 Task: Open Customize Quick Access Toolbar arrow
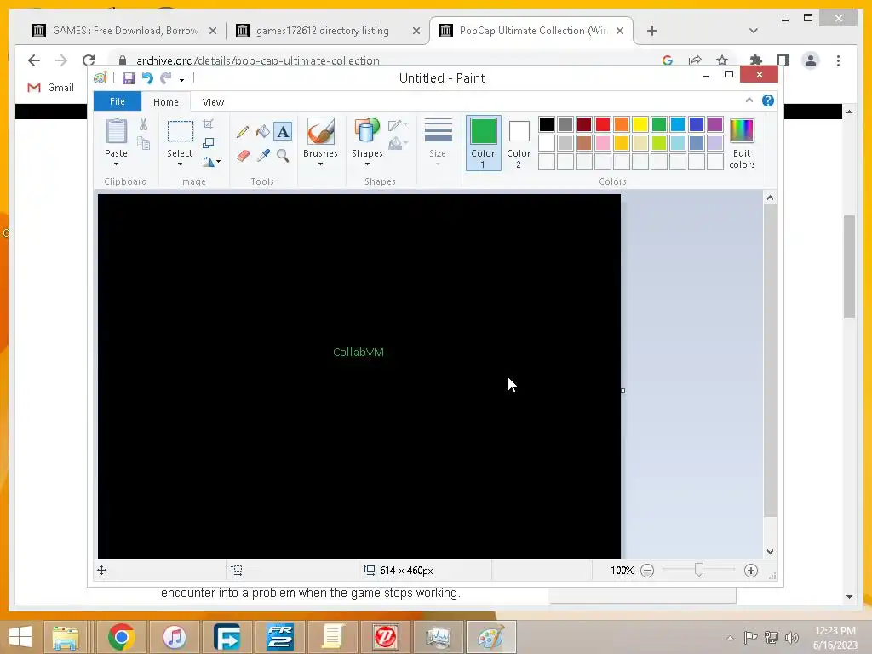182,79
